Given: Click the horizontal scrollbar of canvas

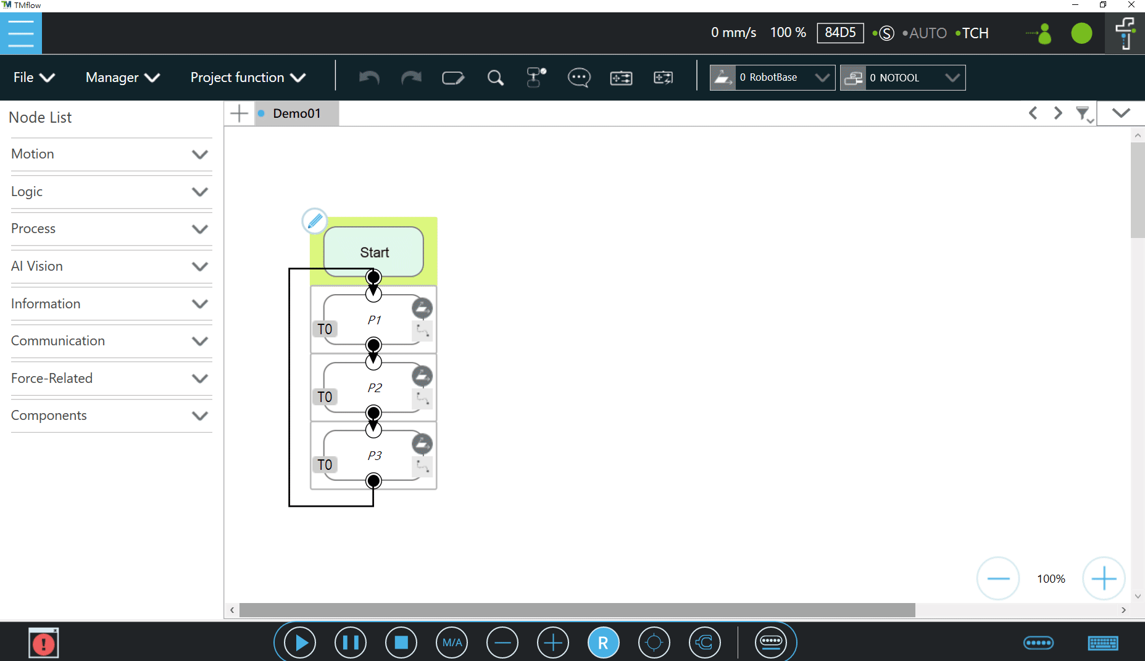Looking at the screenshot, I should pos(577,610).
